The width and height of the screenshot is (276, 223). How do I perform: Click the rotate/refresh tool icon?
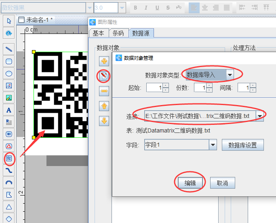click(x=9, y=33)
